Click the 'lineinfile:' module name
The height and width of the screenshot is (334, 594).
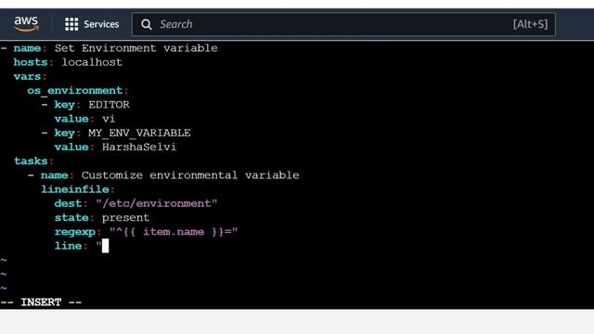78,189
